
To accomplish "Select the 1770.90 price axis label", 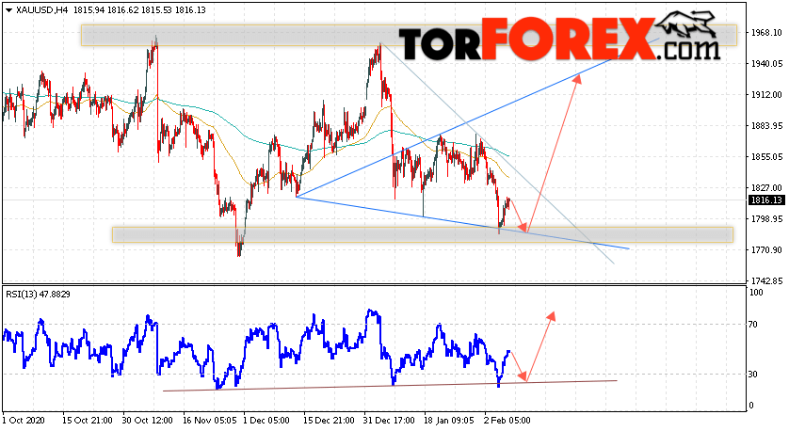I will (x=766, y=250).
